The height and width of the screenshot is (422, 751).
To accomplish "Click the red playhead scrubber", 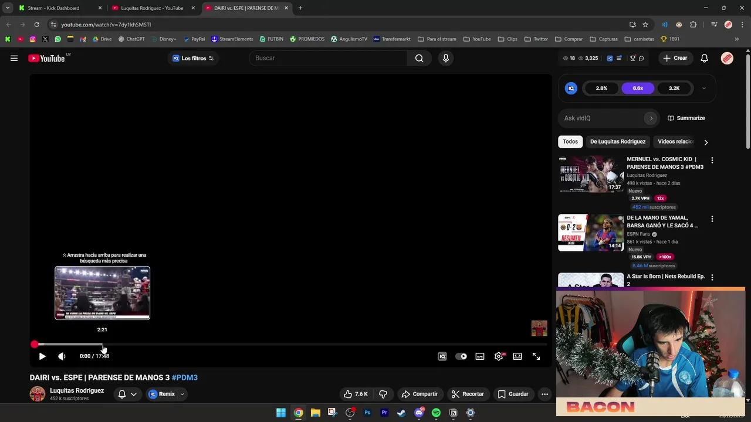I will (35, 345).
